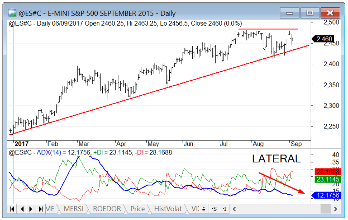Advance to next tab with forward arrow
The width and height of the screenshot is (348, 220).
(31, 209)
